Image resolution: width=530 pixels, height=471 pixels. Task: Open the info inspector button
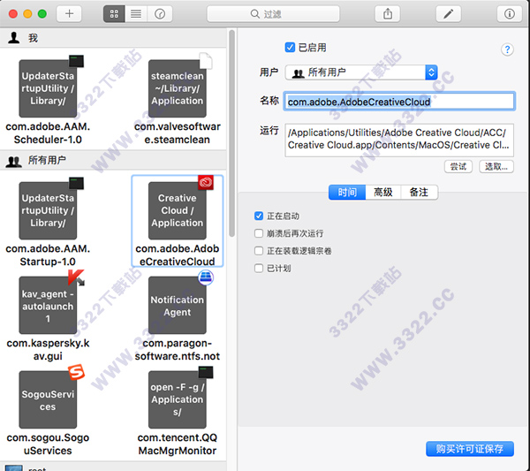pyautogui.click(x=510, y=14)
